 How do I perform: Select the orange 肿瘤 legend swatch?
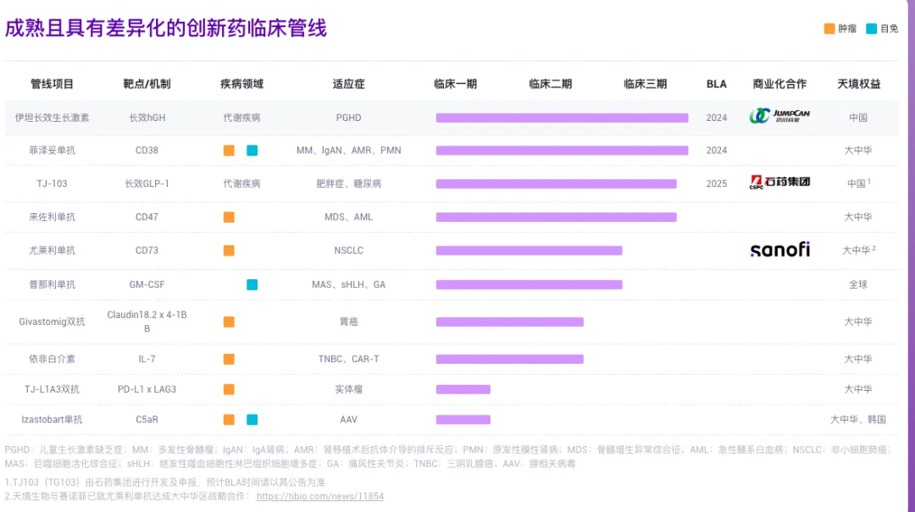click(829, 29)
